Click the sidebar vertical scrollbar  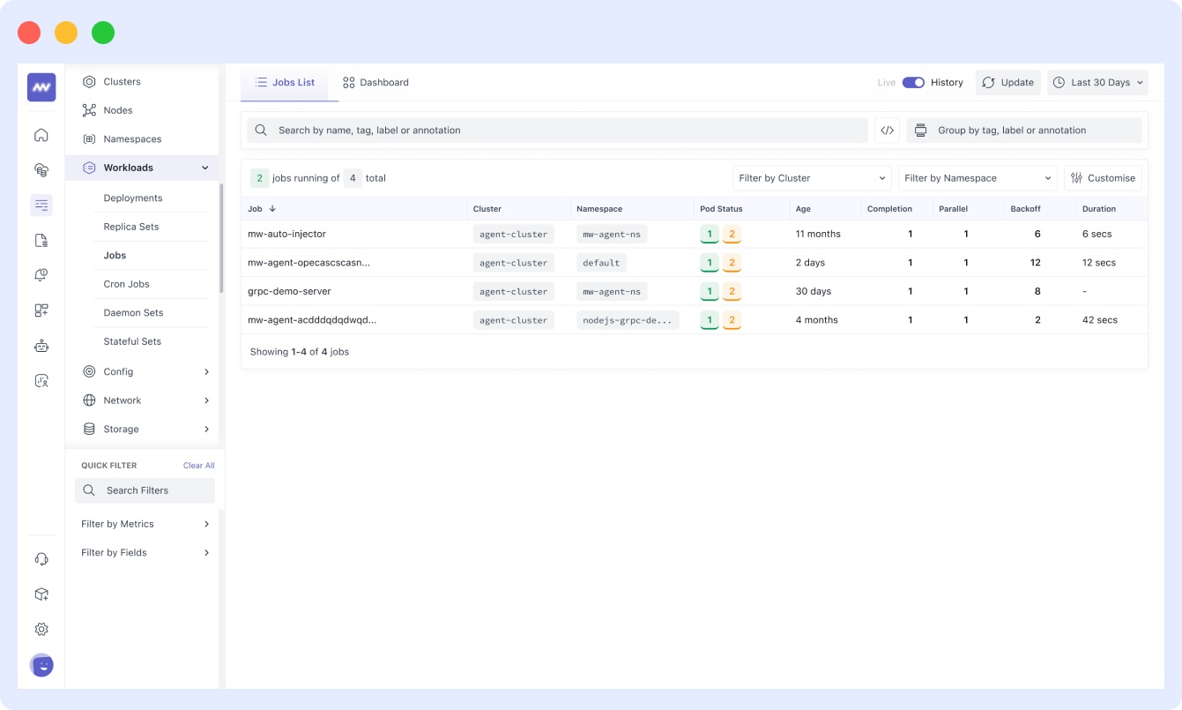pos(221,238)
